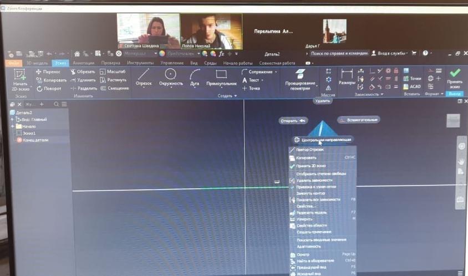Screen dimensions: 468x276
Task: Open the color wheel appearance swatch
Action: 162,54
